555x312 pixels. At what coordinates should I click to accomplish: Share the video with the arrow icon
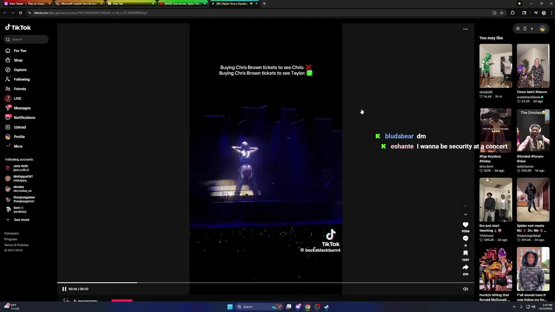pos(465,267)
